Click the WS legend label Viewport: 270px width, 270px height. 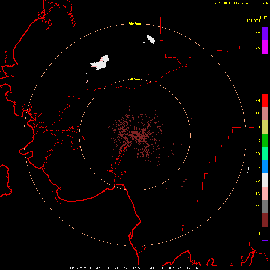pyautogui.click(x=257, y=167)
